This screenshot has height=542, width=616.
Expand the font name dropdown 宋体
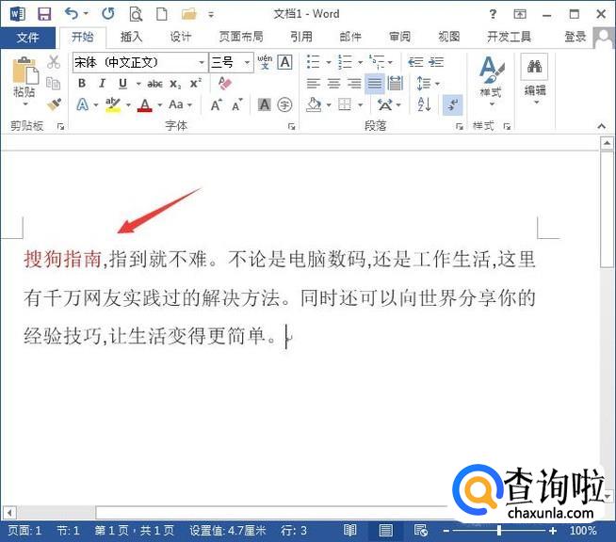pyautogui.click(x=201, y=62)
